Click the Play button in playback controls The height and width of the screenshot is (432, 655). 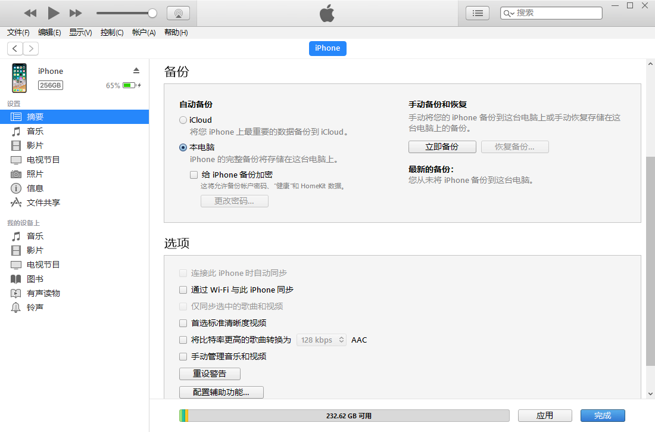(54, 13)
